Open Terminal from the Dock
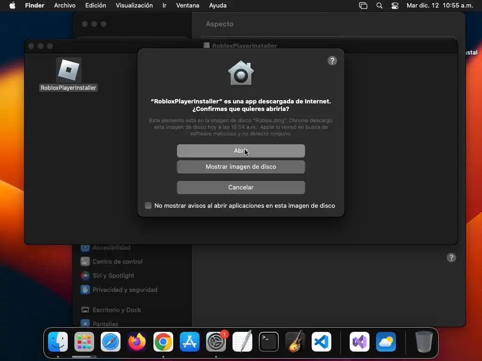The height and width of the screenshot is (361, 482). [x=269, y=342]
